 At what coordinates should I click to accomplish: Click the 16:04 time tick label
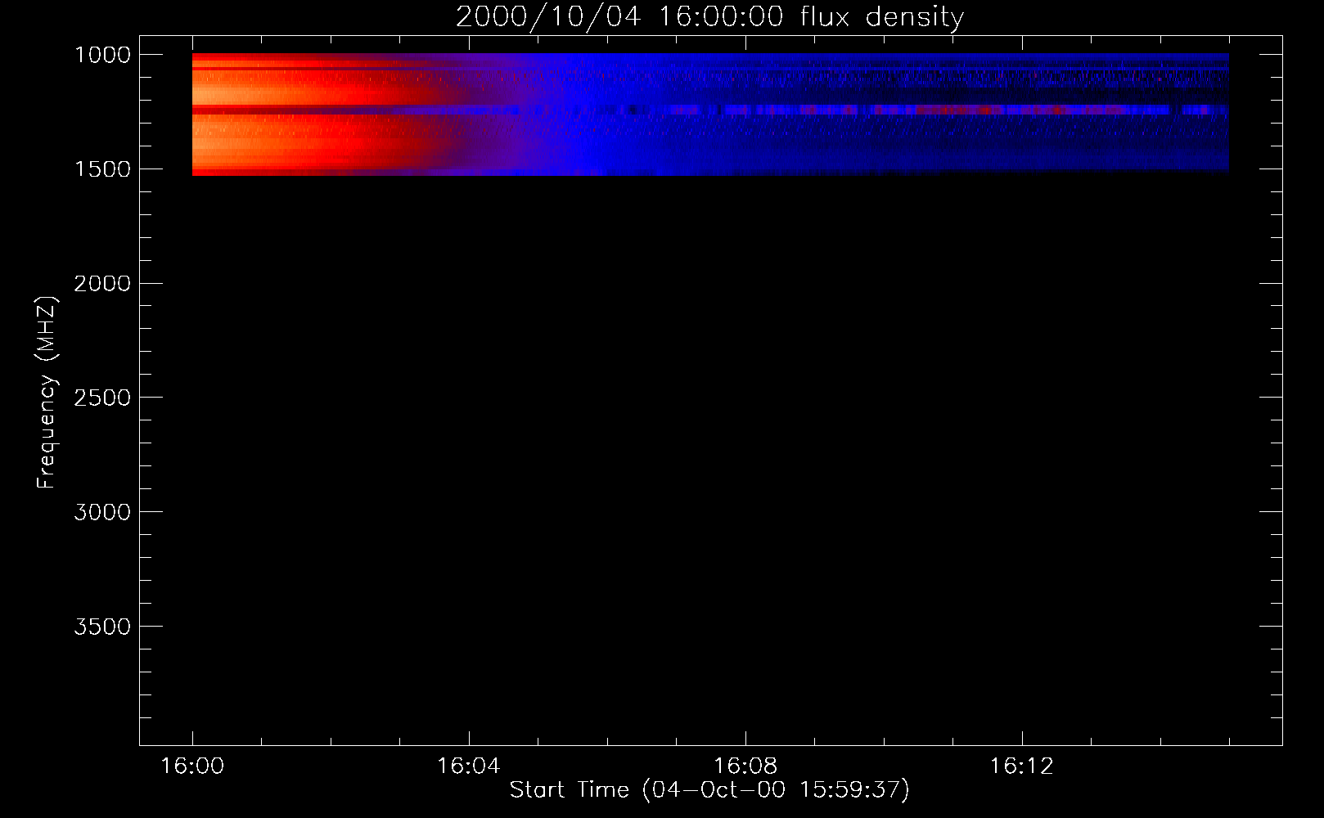click(468, 766)
